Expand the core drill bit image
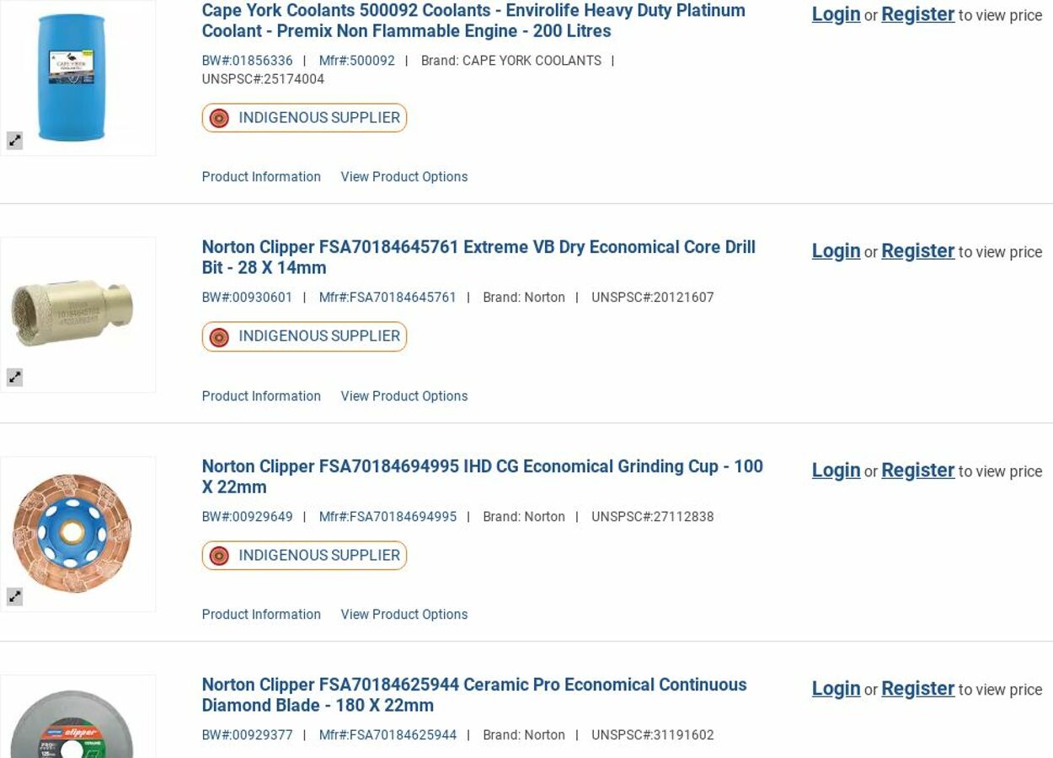This screenshot has height=758, width=1053. tap(15, 378)
